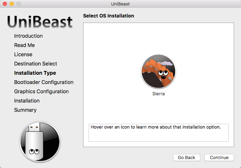The image size is (241, 168).
Task: Click the Go Back button
Action: click(x=187, y=157)
